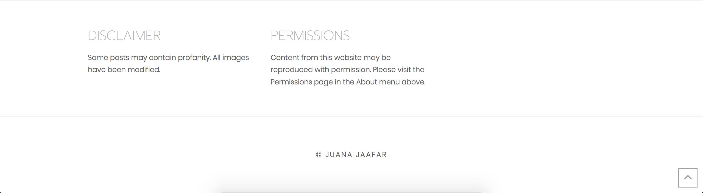The image size is (703, 193).
Task: Click the words 'All images' in the disclaimer
Action: pos(231,58)
